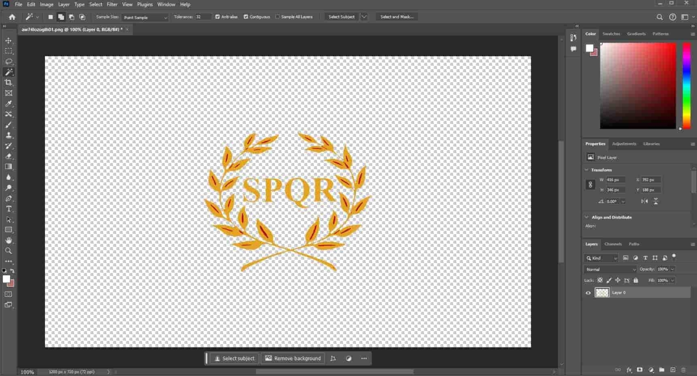This screenshot has height=376, width=697.
Task: Click the hue slider in Color panel
Action: click(x=687, y=86)
